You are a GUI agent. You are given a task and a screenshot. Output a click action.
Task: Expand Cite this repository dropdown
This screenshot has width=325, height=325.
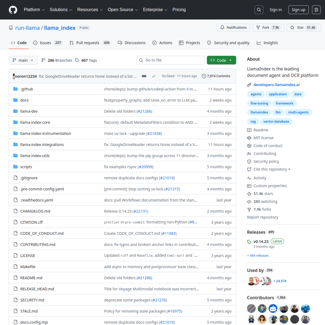[269, 169]
